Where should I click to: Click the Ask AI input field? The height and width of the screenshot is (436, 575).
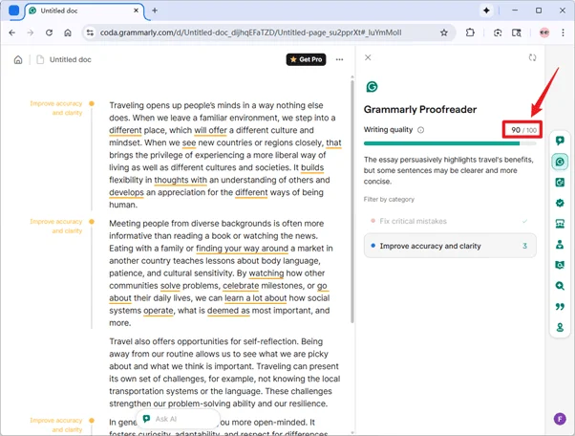point(179,419)
